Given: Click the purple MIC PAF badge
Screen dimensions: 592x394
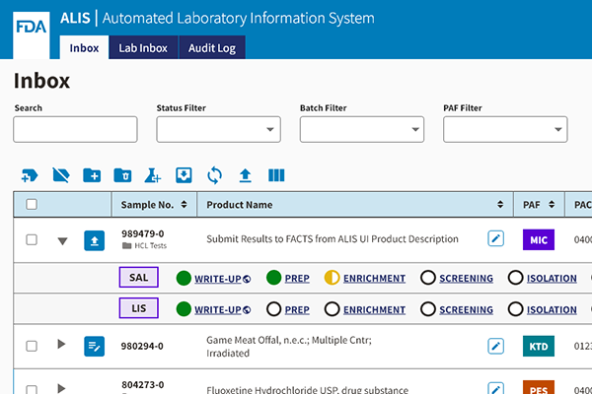Looking at the screenshot, I should click(538, 239).
